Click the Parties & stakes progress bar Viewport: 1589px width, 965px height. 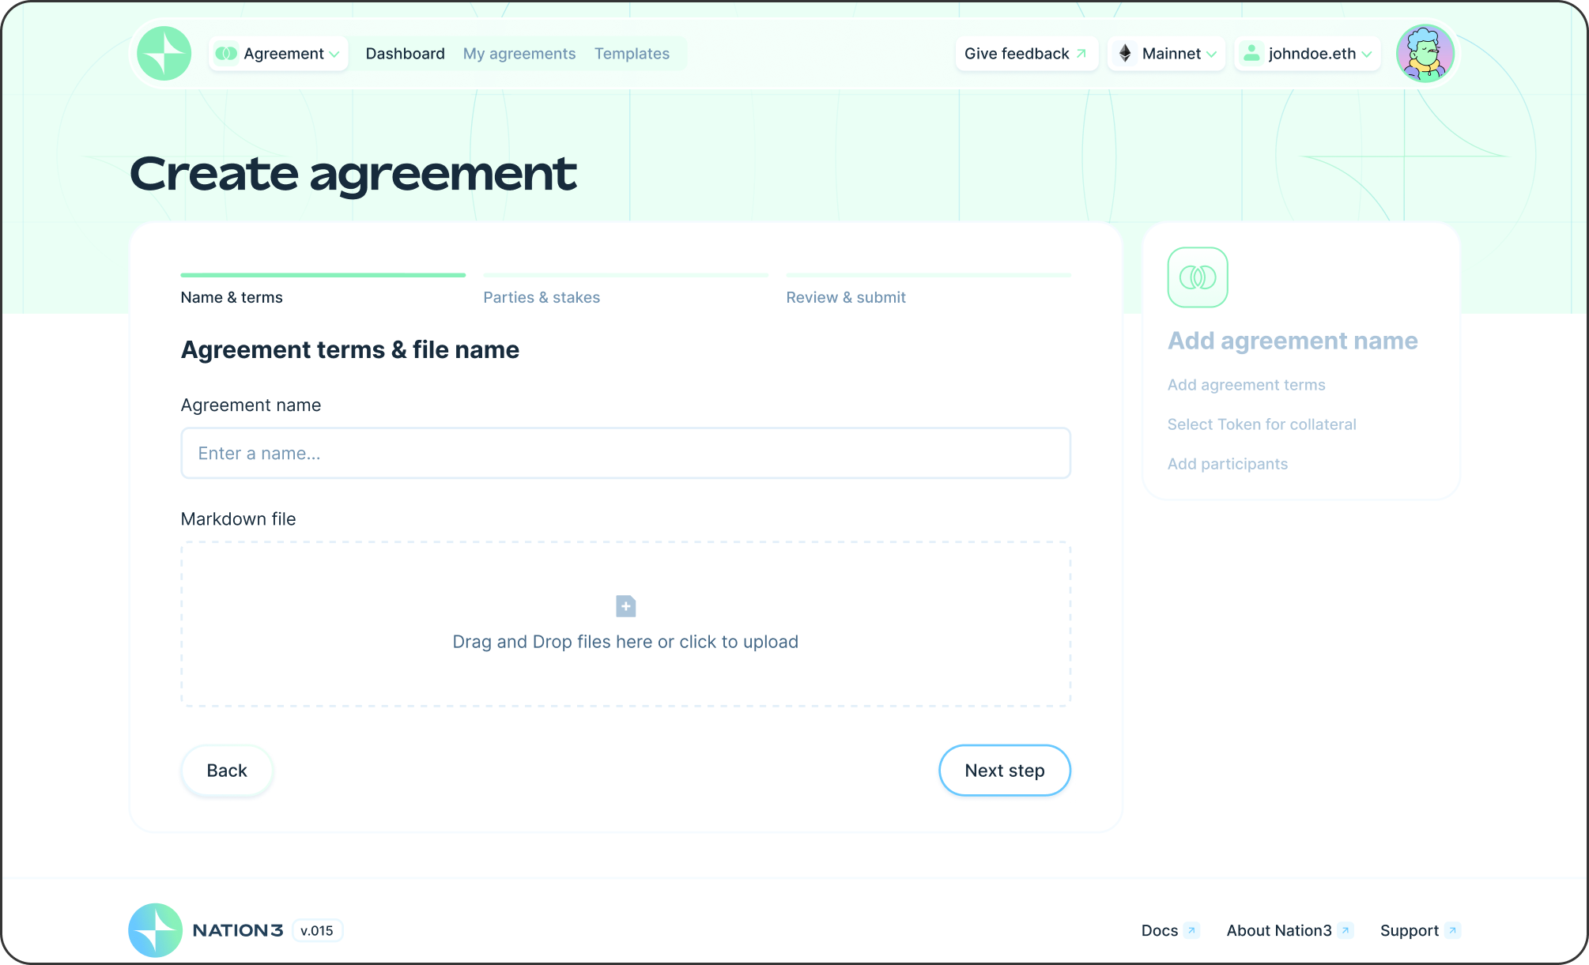pos(625,275)
